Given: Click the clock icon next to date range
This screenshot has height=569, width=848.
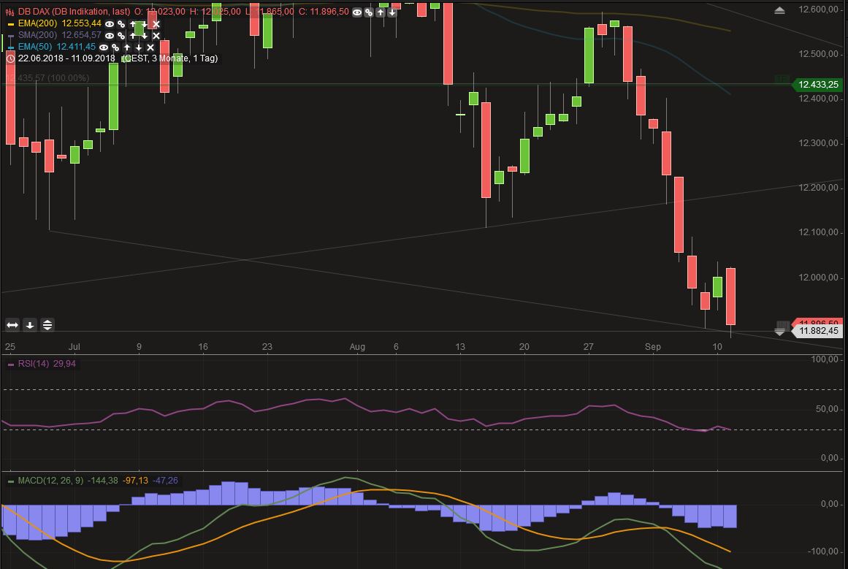Looking at the screenshot, I should coord(10,58).
